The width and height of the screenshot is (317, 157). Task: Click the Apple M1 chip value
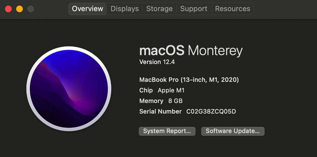[x=171, y=90]
